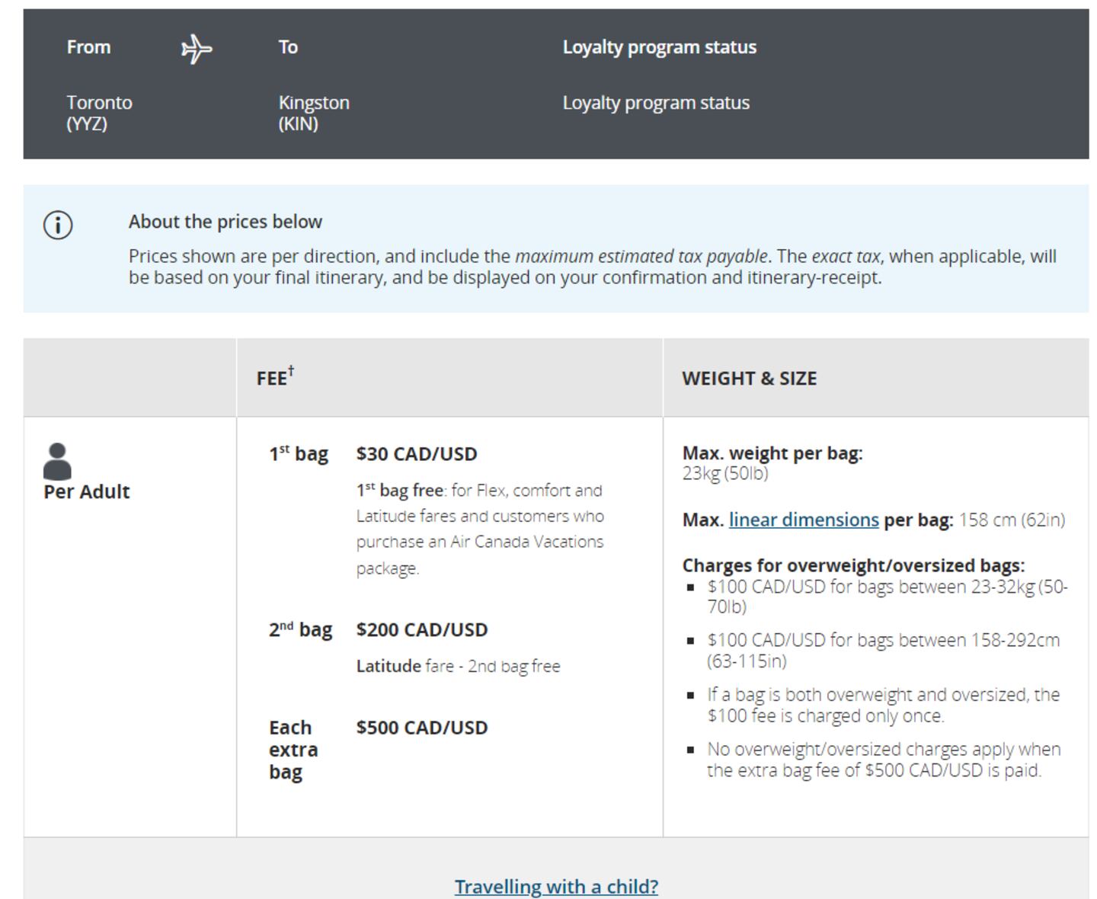This screenshot has height=899, width=1097.
Task: Click the adult person icon above Per Adult
Action: click(57, 462)
